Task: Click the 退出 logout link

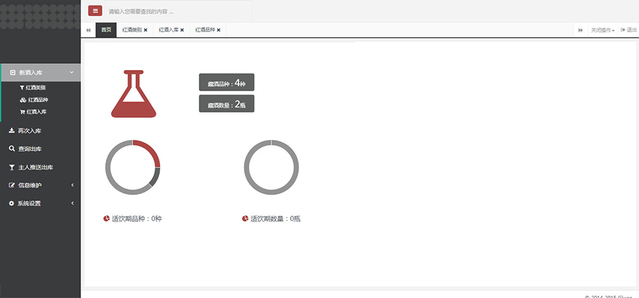Action: [629, 30]
